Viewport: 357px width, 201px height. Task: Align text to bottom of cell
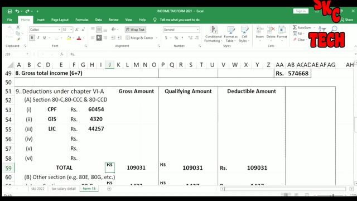(x=105, y=30)
